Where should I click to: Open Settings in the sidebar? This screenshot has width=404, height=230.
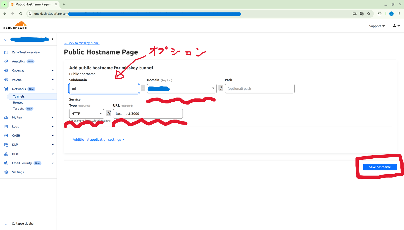(x=18, y=172)
